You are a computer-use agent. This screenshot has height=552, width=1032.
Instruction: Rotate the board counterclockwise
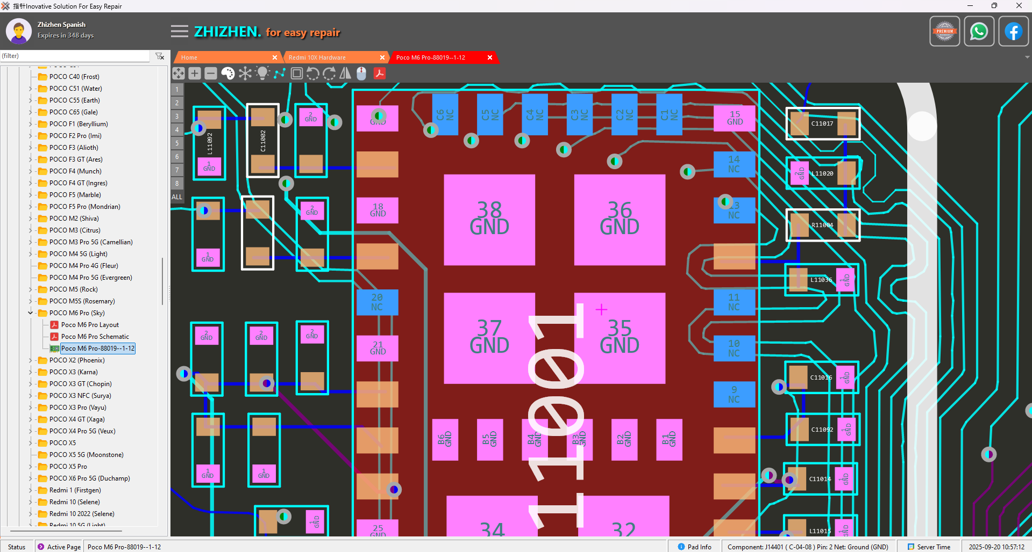pos(313,74)
